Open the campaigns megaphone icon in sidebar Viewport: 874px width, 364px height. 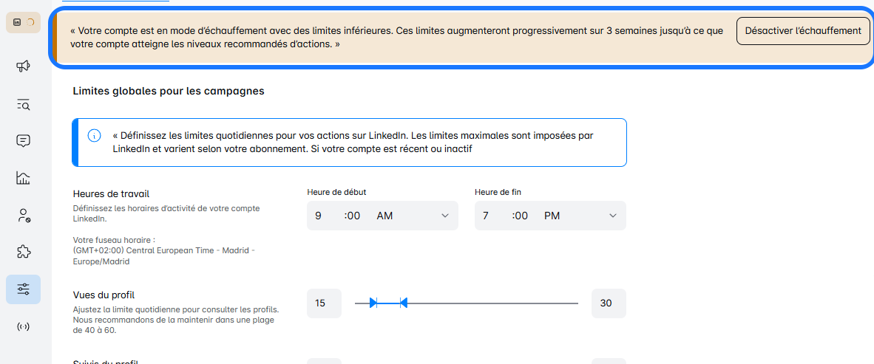23,66
